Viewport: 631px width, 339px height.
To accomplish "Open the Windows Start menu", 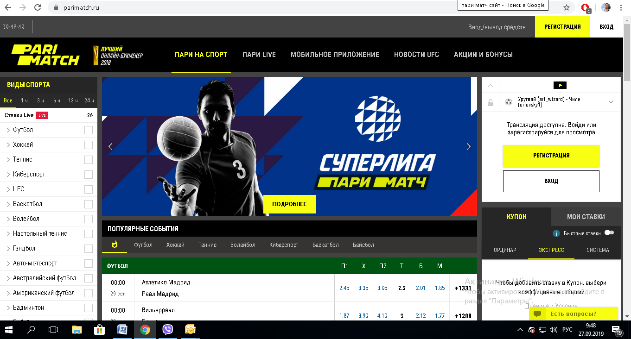I will click(x=9, y=330).
